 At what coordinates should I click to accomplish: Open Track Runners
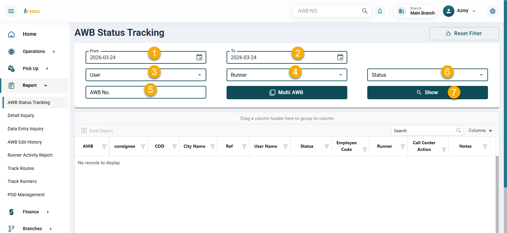[x=22, y=181]
